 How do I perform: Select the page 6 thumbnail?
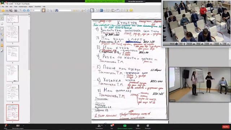point(13,93)
